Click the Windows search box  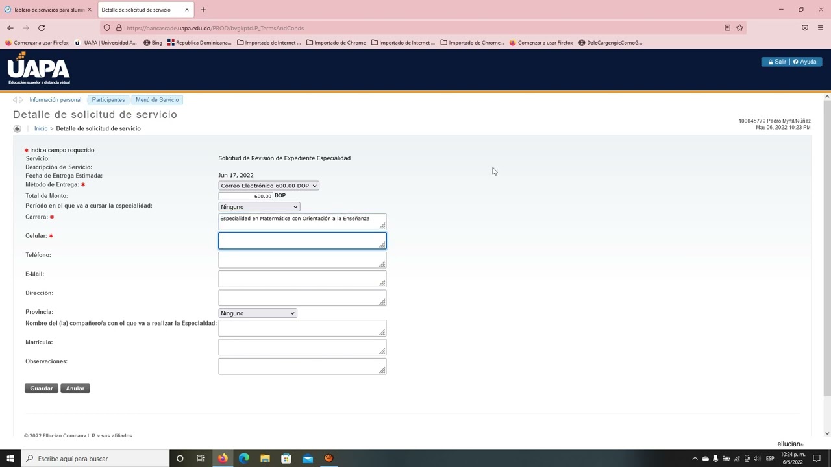(95, 459)
